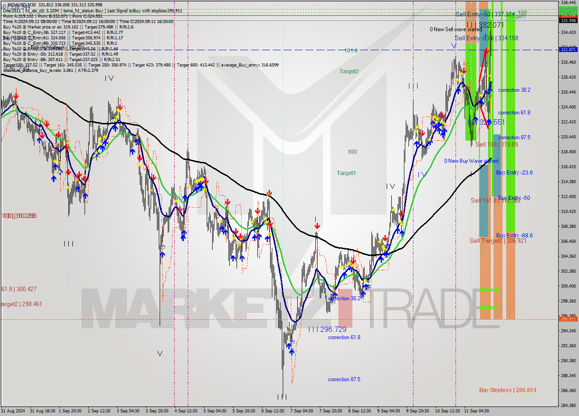
Task: Click the '7 Sep 04:30' time axis label
Action: click(302, 411)
